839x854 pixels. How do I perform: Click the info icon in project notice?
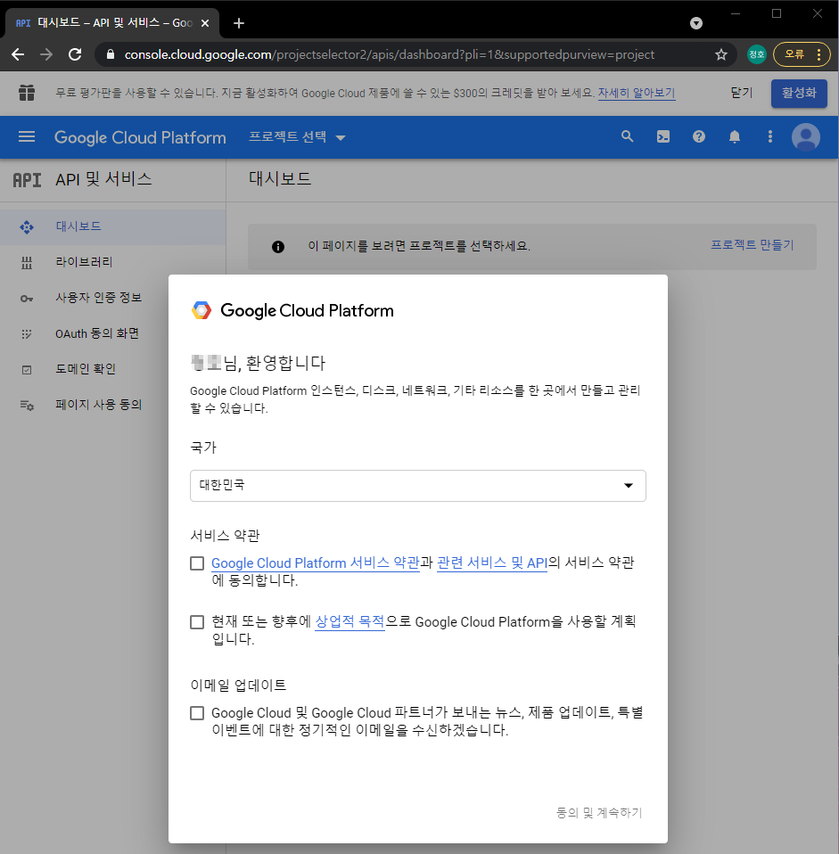coord(278,247)
